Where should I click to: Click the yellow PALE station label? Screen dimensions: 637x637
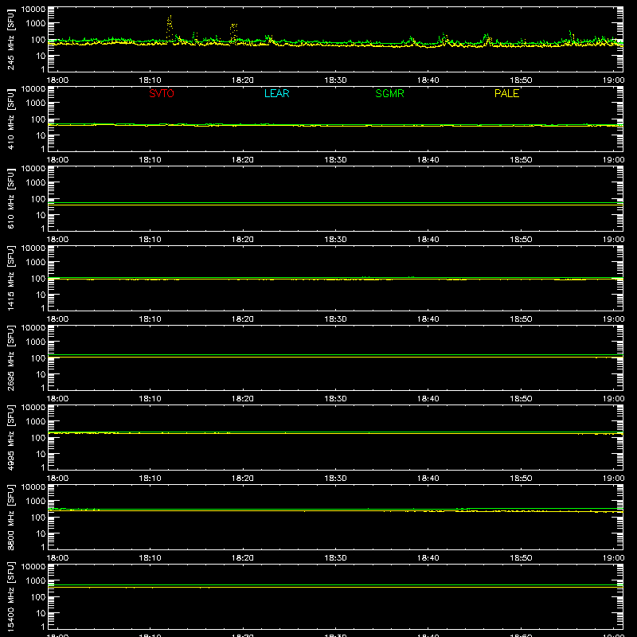click(506, 93)
